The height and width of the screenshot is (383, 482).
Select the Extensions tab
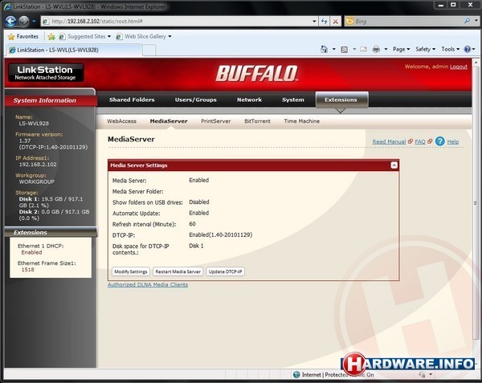pyautogui.click(x=341, y=100)
